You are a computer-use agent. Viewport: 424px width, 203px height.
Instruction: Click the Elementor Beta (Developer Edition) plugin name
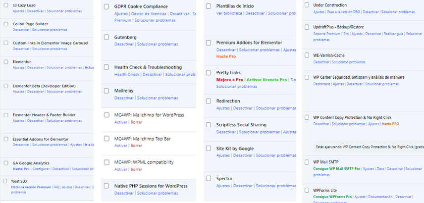pyautogui.click(x=44, y=86)
